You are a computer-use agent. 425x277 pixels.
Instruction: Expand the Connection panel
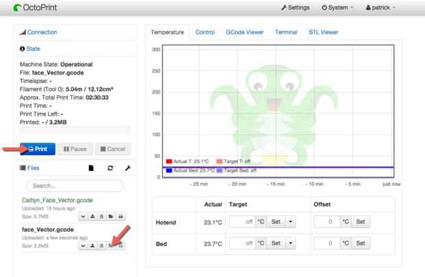42,32
